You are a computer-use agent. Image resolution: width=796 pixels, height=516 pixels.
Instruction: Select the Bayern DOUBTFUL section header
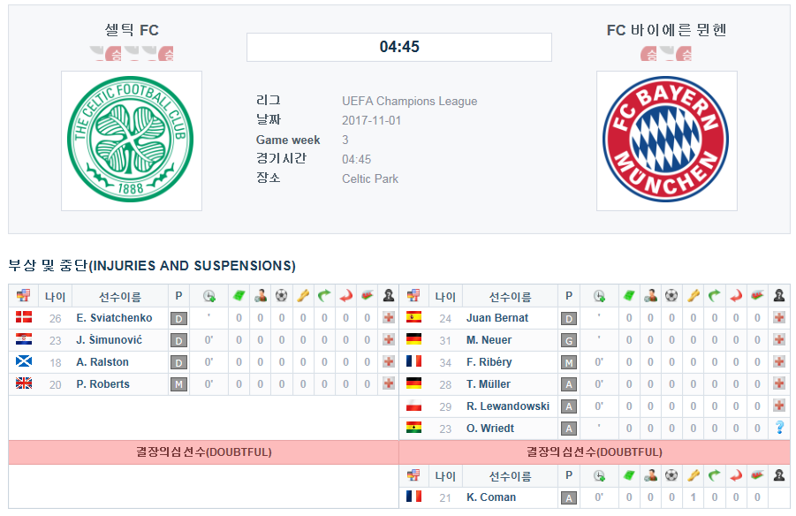[x=595, y=452]
